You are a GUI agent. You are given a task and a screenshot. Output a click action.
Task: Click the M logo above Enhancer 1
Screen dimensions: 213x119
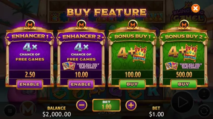[30, 25]
